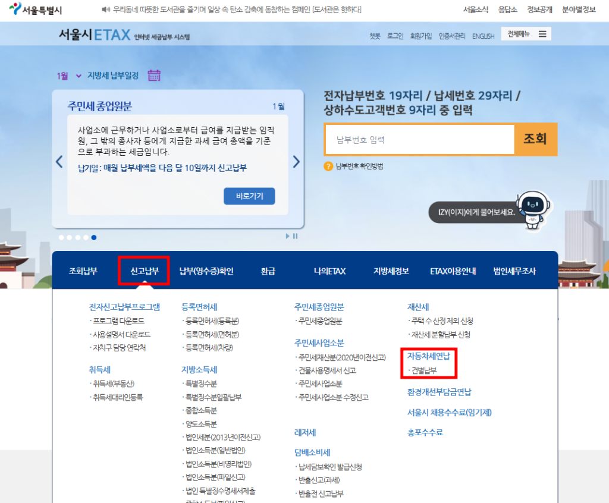Open 건별납부 under 자동차세연납
The image size is (609, 503).
[x=423, y=370]
